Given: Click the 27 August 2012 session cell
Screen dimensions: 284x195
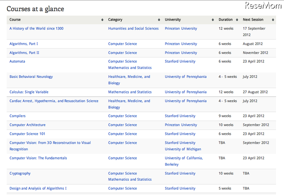Looking at the screenshot, I should point(255,92).
